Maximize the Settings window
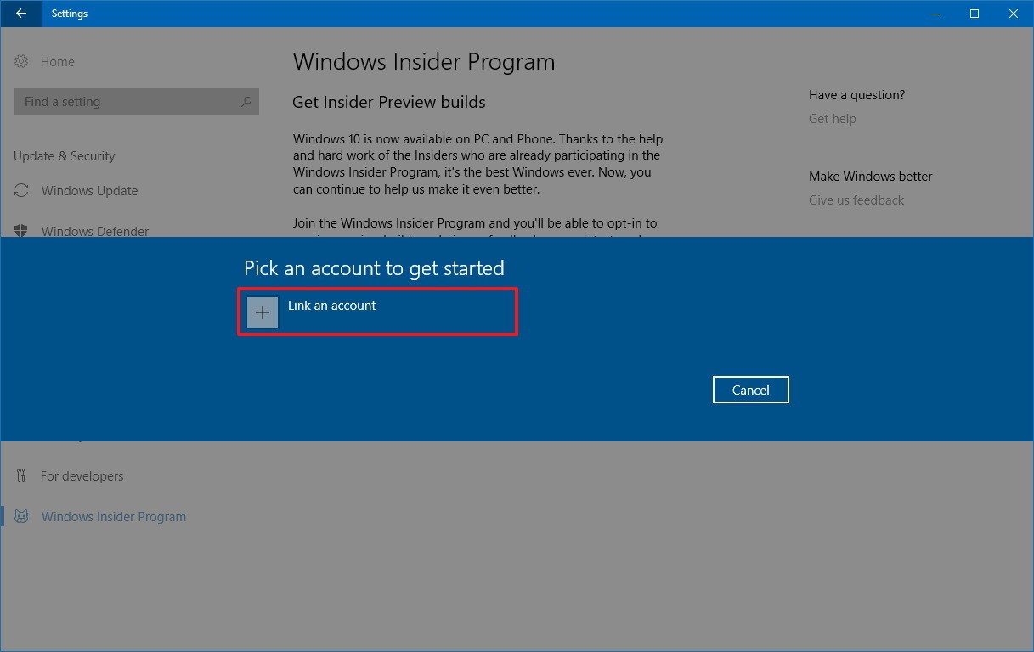The width and height of the screenshot is (1034, 652). tap(975, 14)
